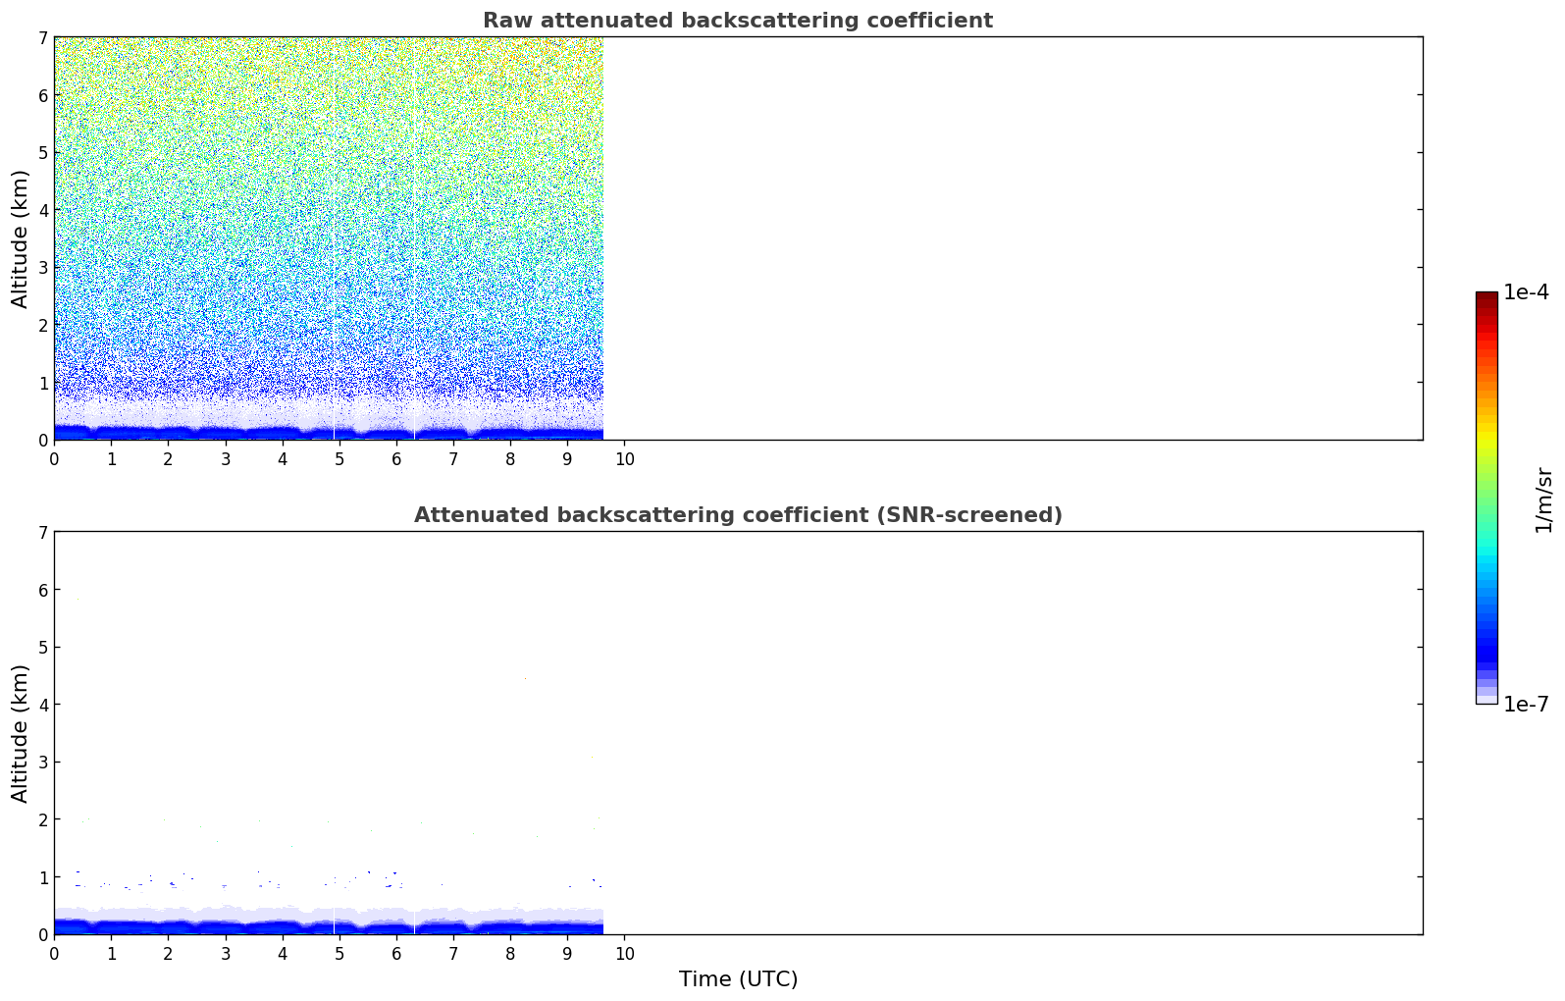1565x1001 pixels.
Task: Click the 'Raw attenuated backscattering coefficient' title
Action: click(x=737, y=21)
